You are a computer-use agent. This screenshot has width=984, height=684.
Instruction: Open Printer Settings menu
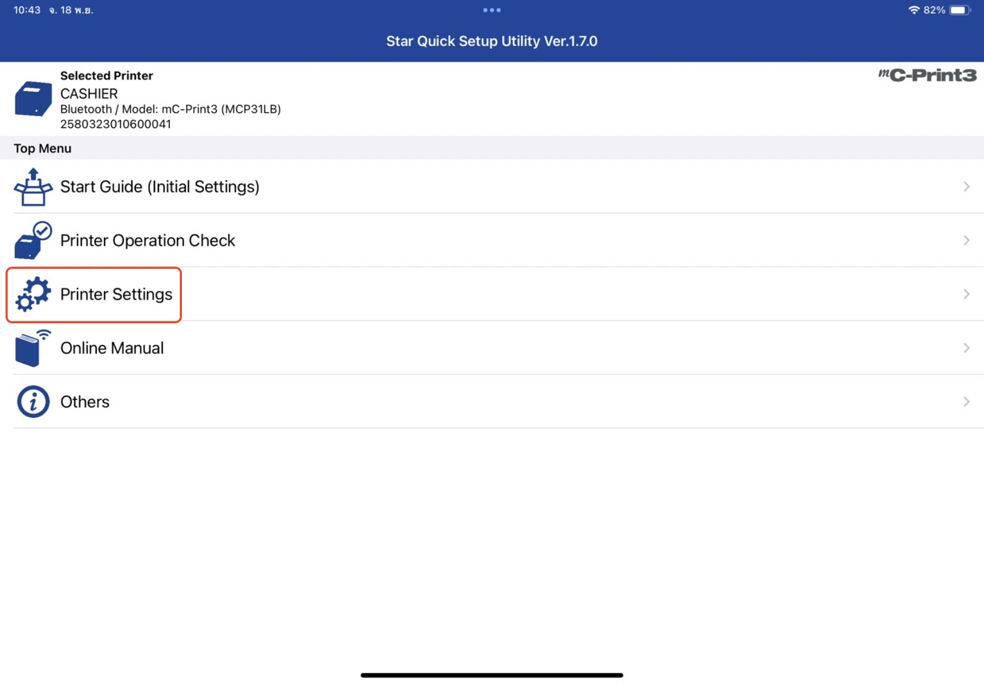[492, 294]
